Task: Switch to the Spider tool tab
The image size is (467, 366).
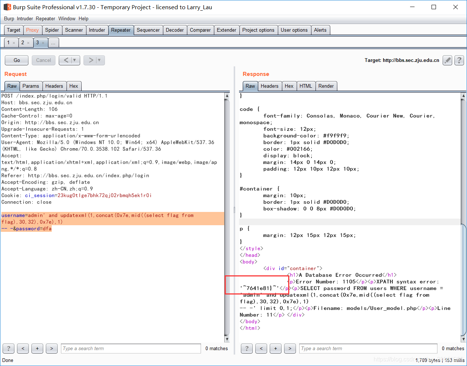Action: [52, 30]
